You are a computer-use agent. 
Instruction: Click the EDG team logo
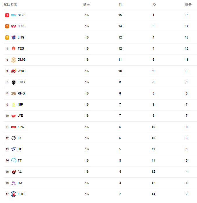(13, 82)
